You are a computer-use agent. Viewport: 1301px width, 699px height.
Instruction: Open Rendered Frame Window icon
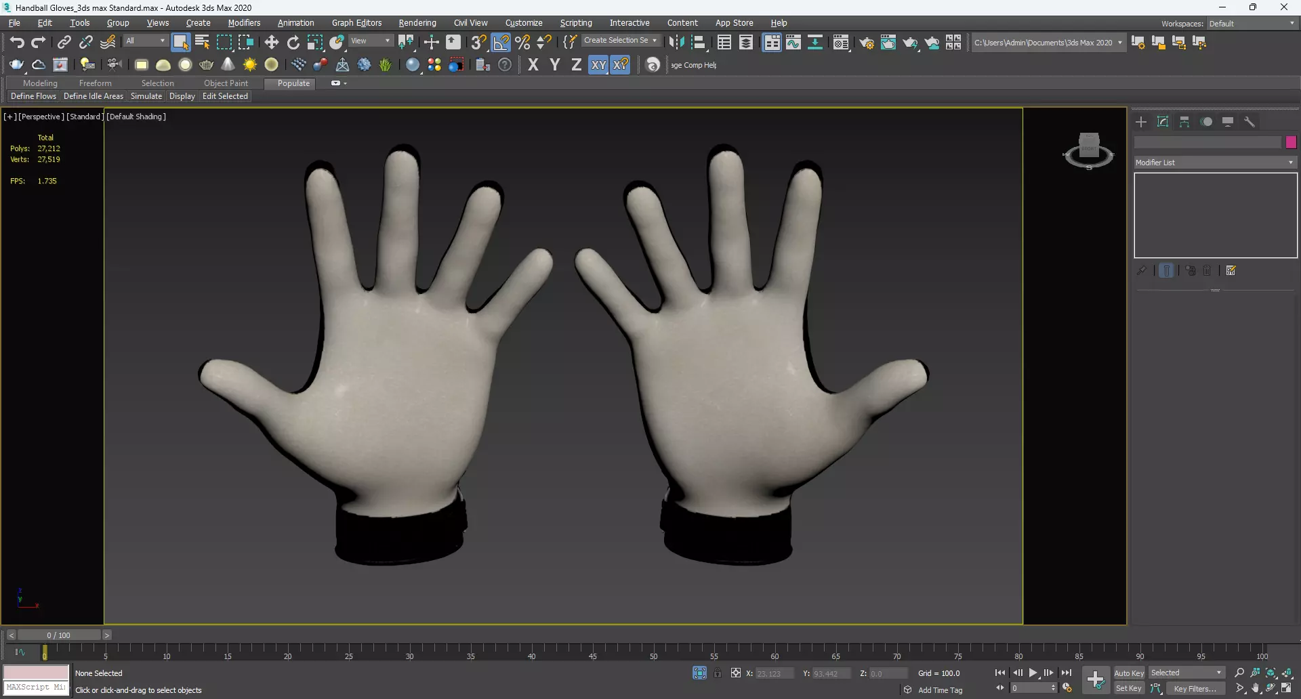click(x=888, y=42)
